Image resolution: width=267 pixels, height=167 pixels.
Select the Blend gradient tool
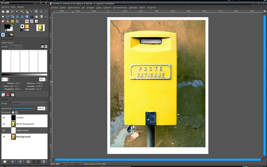pyautogui.click(x=41, y=16)
